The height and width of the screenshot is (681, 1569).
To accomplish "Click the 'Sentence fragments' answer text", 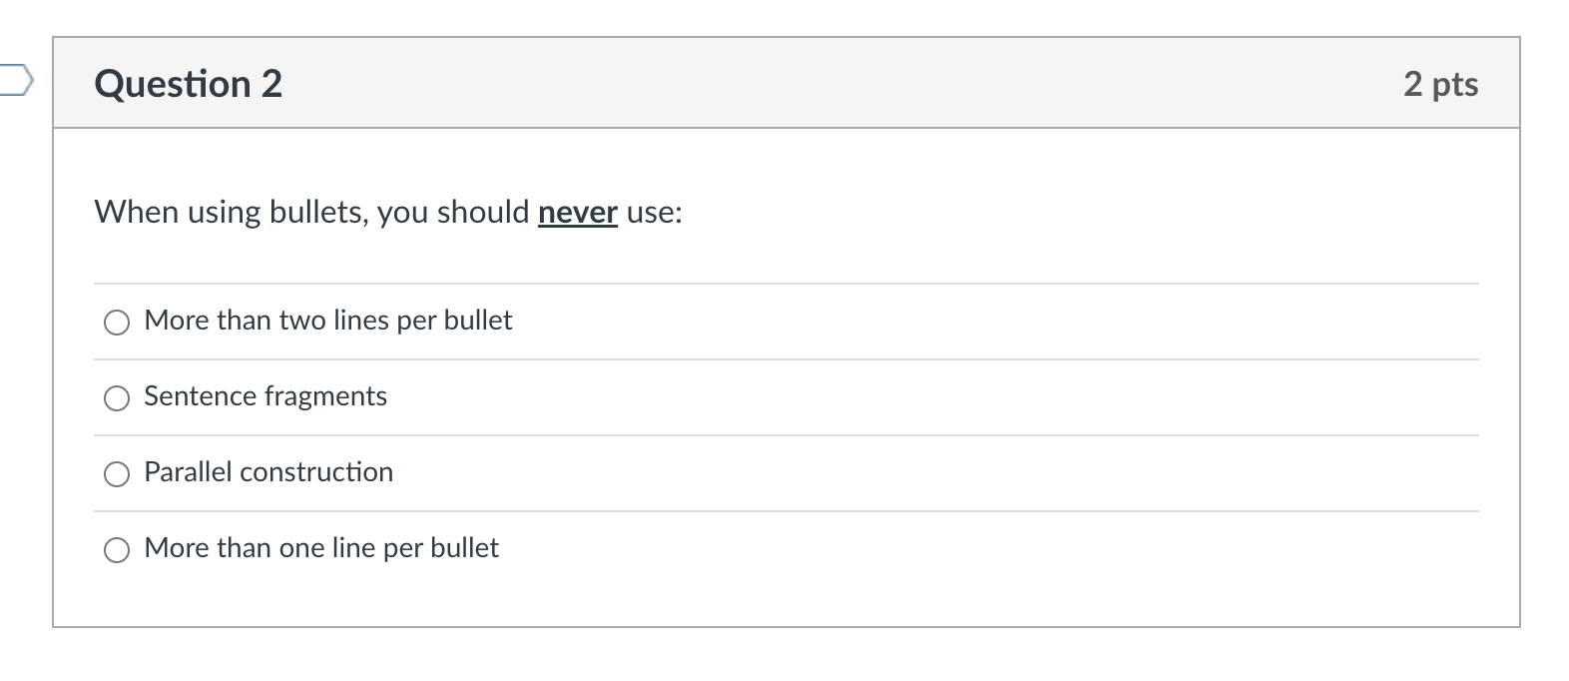I will pos(264,396).
